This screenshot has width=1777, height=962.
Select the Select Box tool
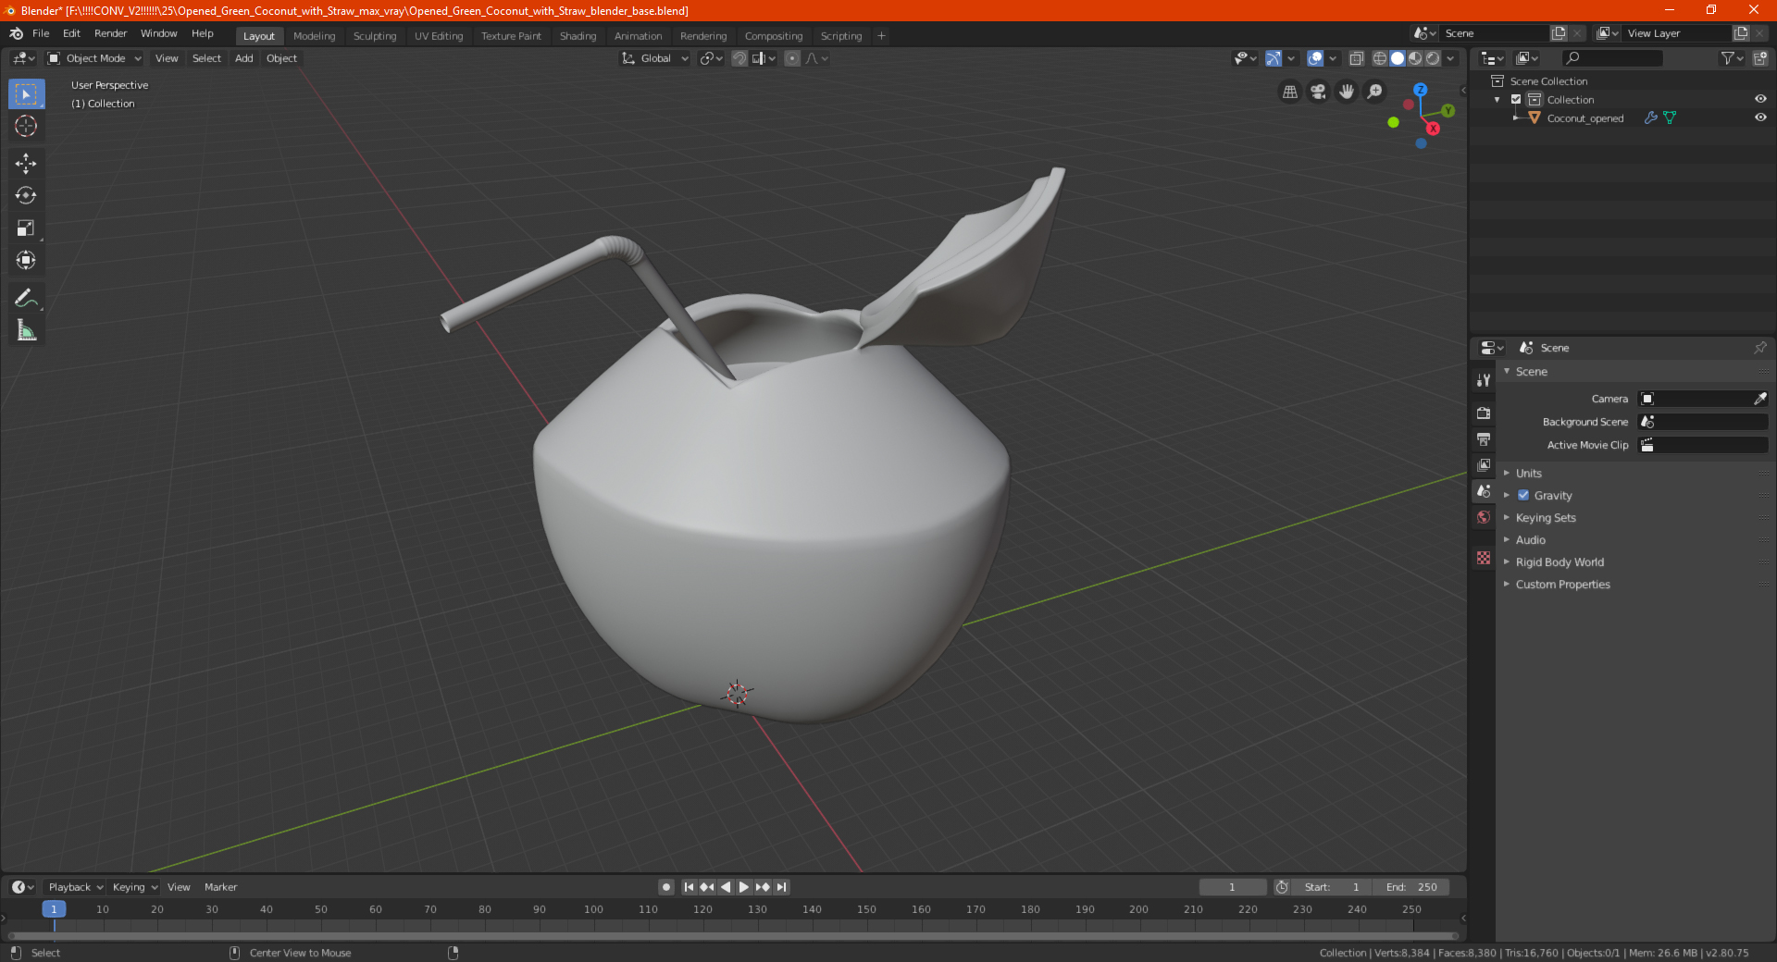[x=26, y=94]
